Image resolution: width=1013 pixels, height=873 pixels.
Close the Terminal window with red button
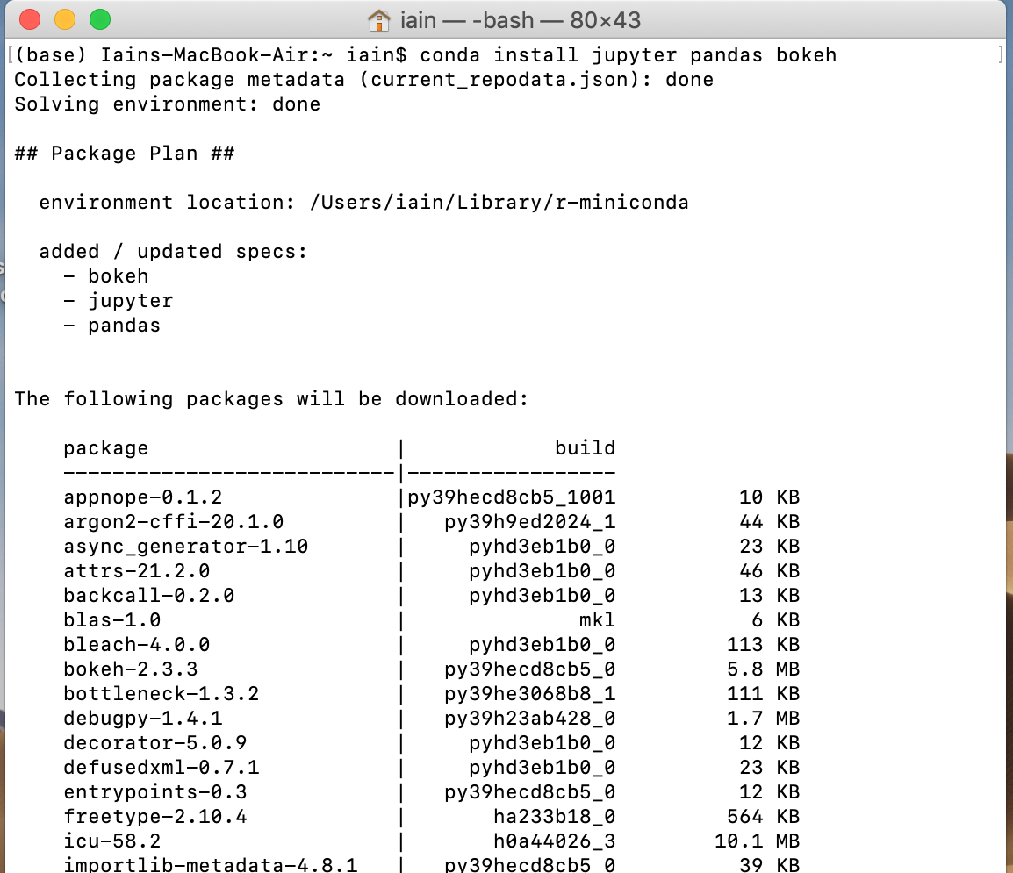pos(30,19)
